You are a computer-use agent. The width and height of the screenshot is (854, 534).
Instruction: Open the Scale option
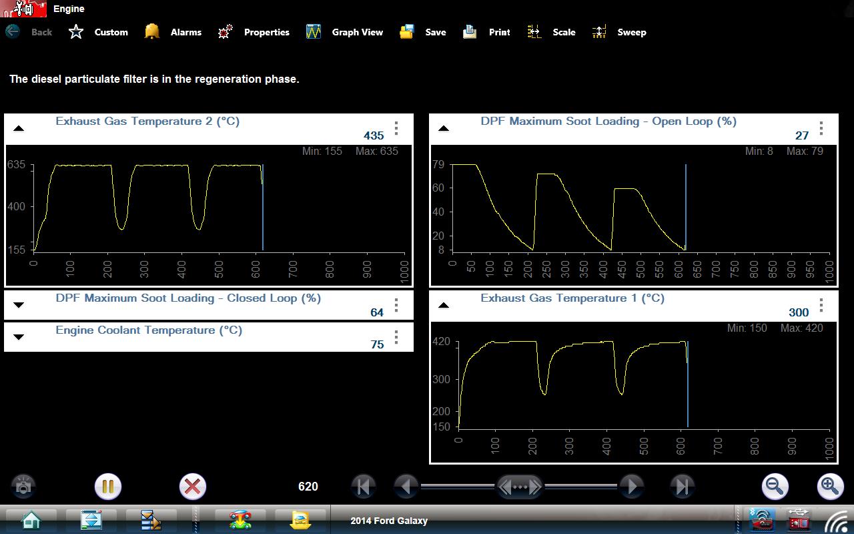[x=534, y=31]
